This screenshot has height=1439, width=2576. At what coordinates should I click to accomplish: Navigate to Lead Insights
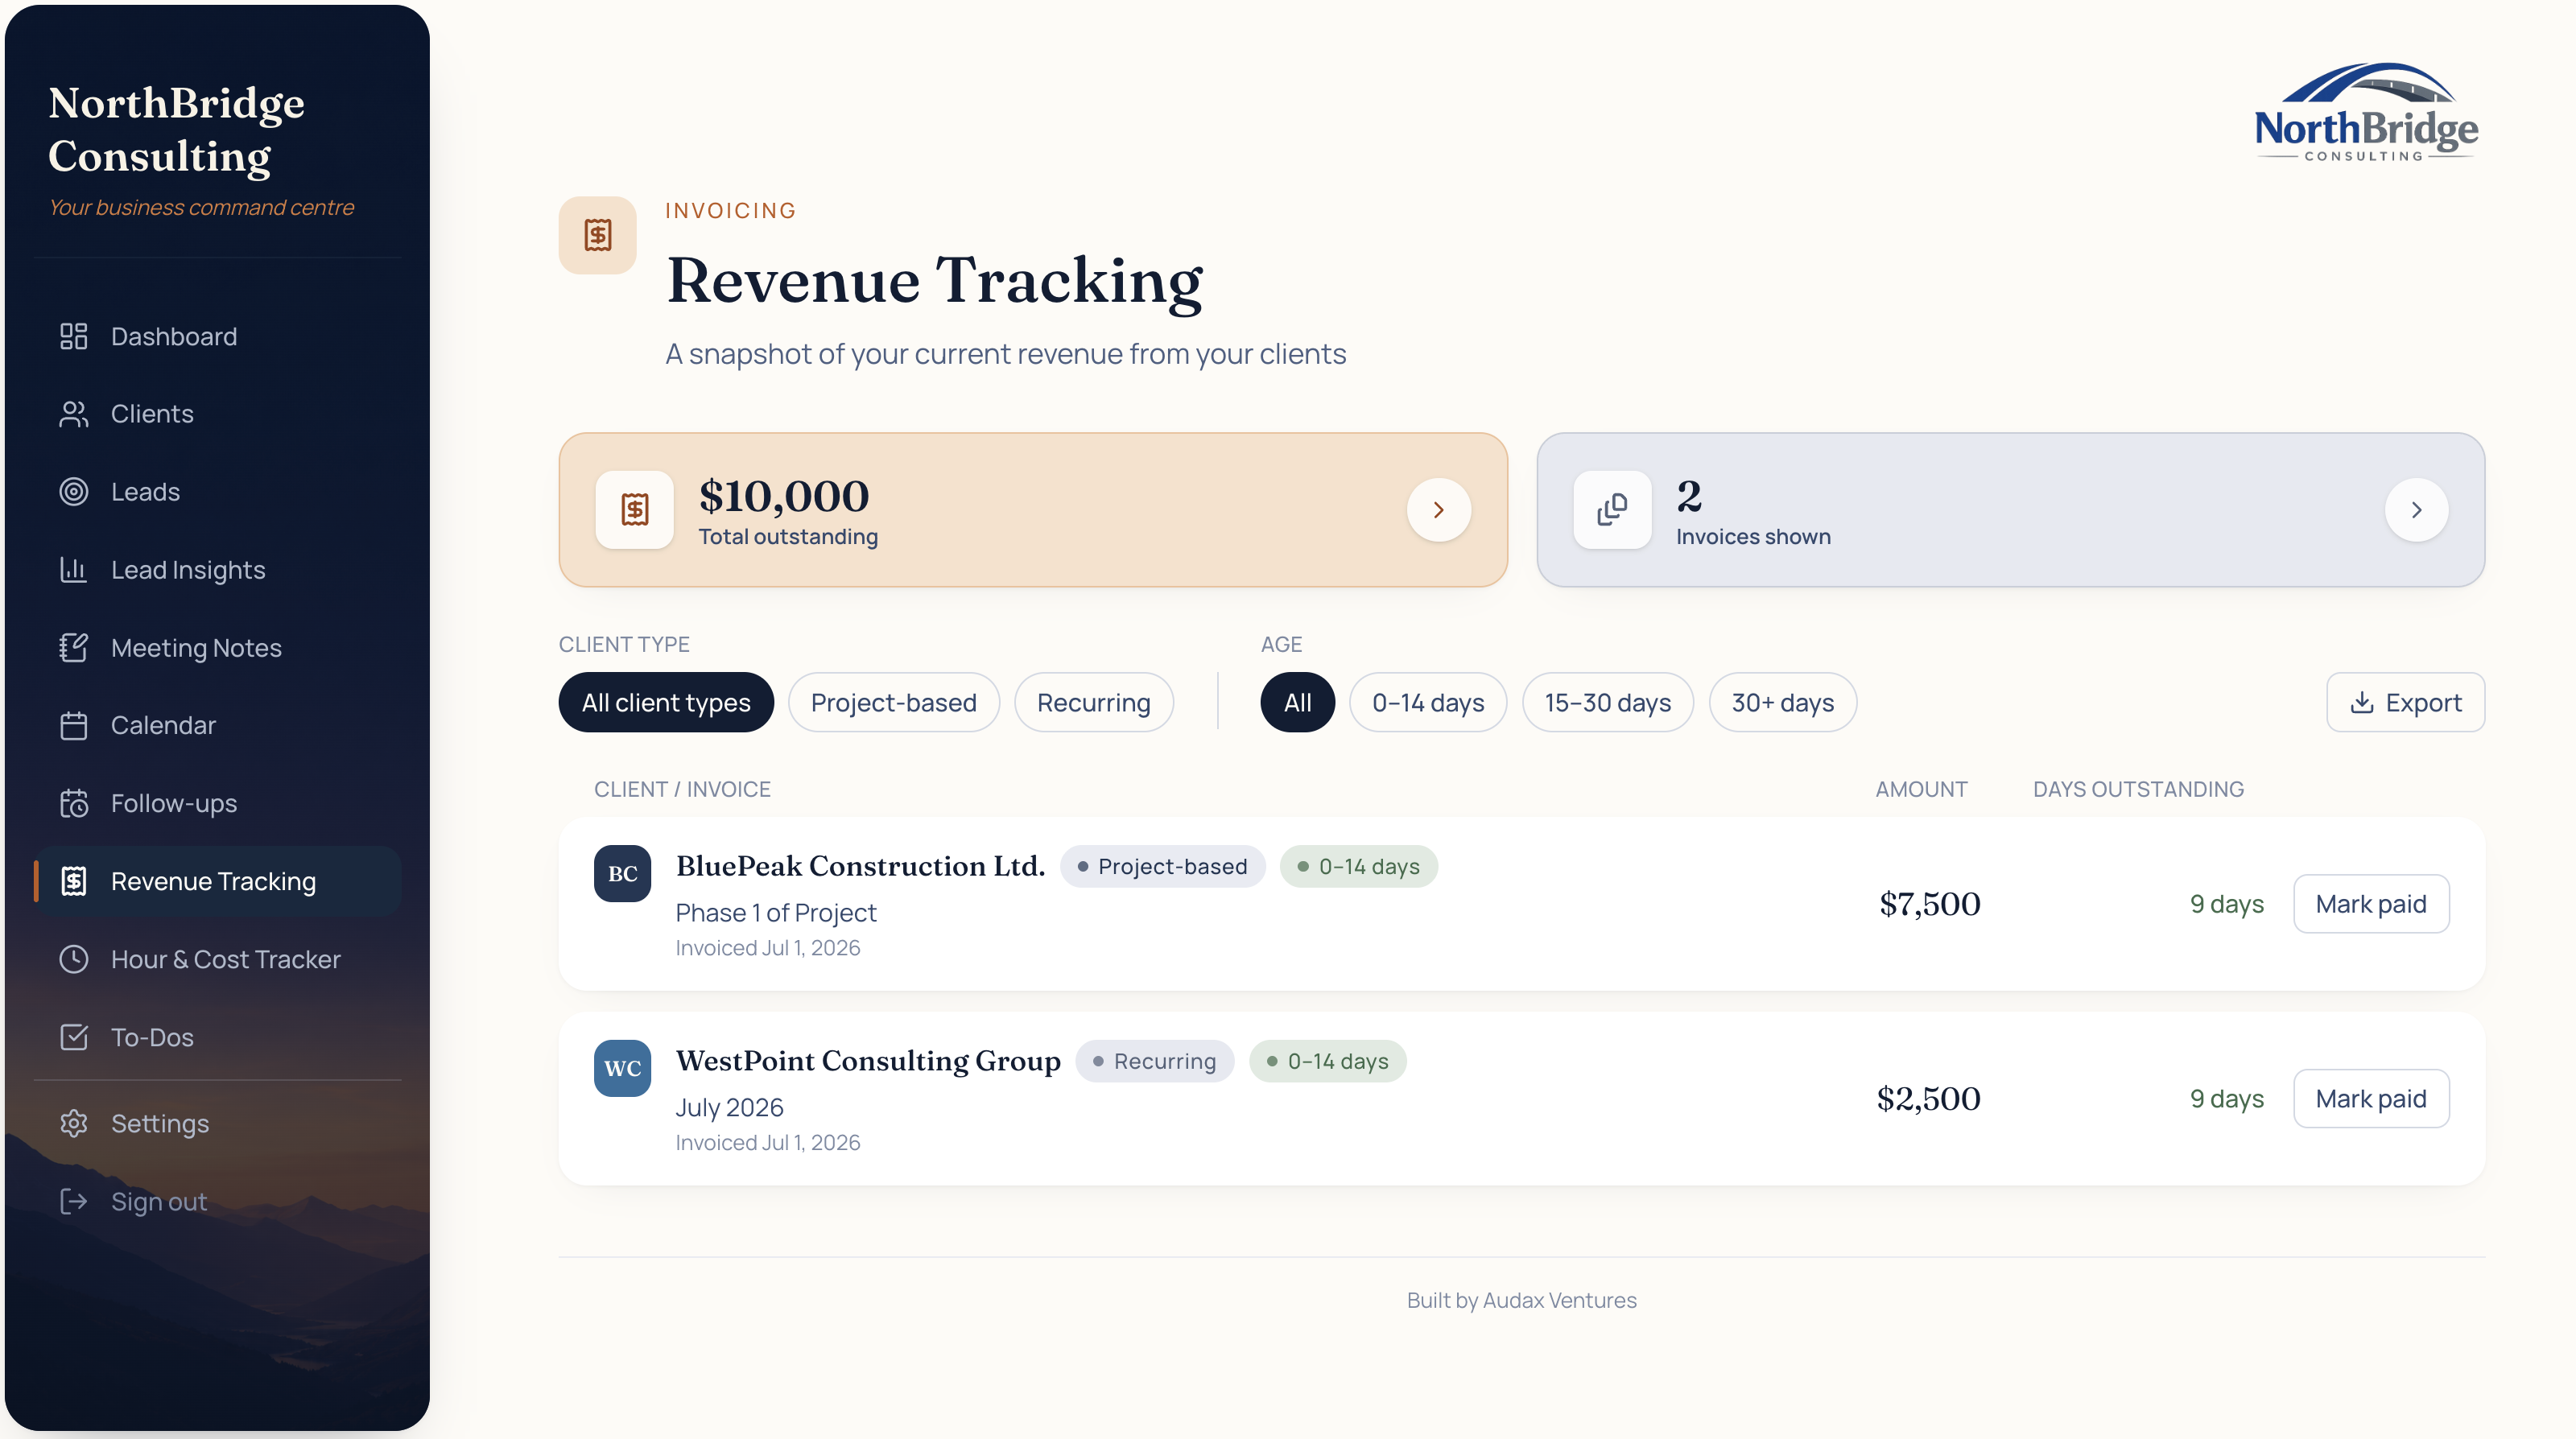coord(218,570)
